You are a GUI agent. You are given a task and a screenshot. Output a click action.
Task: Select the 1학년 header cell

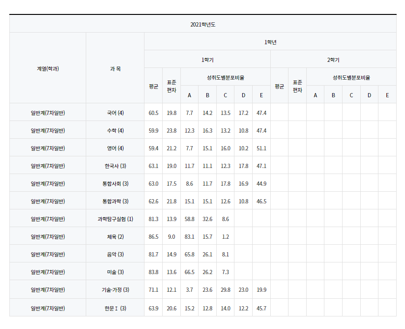(270, 42)
